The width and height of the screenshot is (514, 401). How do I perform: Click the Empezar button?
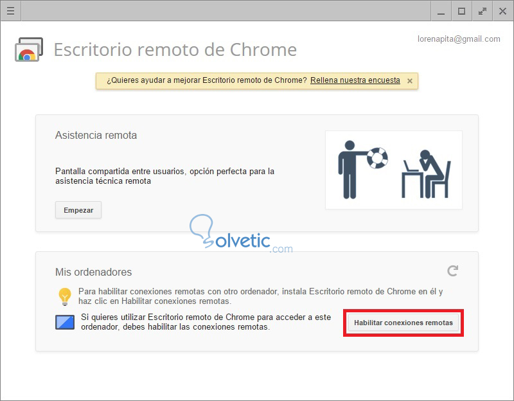coord(78,210)
